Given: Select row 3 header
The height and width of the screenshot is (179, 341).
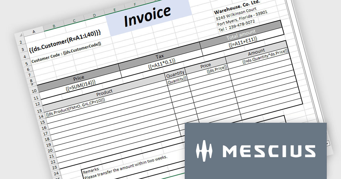Looking at the screenshot, I should [x=23, y=50].
